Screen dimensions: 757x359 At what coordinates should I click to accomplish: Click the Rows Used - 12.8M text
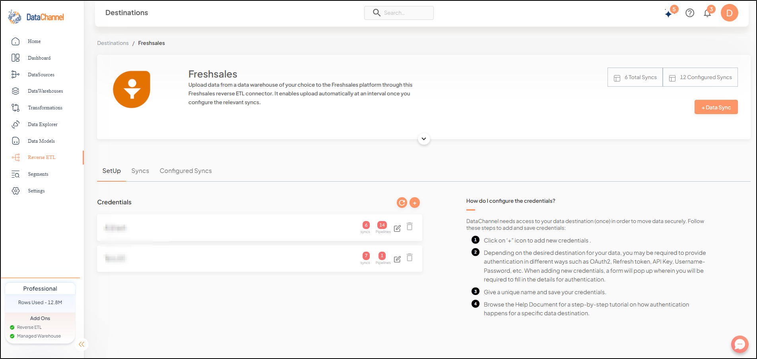tap(40, 303)
